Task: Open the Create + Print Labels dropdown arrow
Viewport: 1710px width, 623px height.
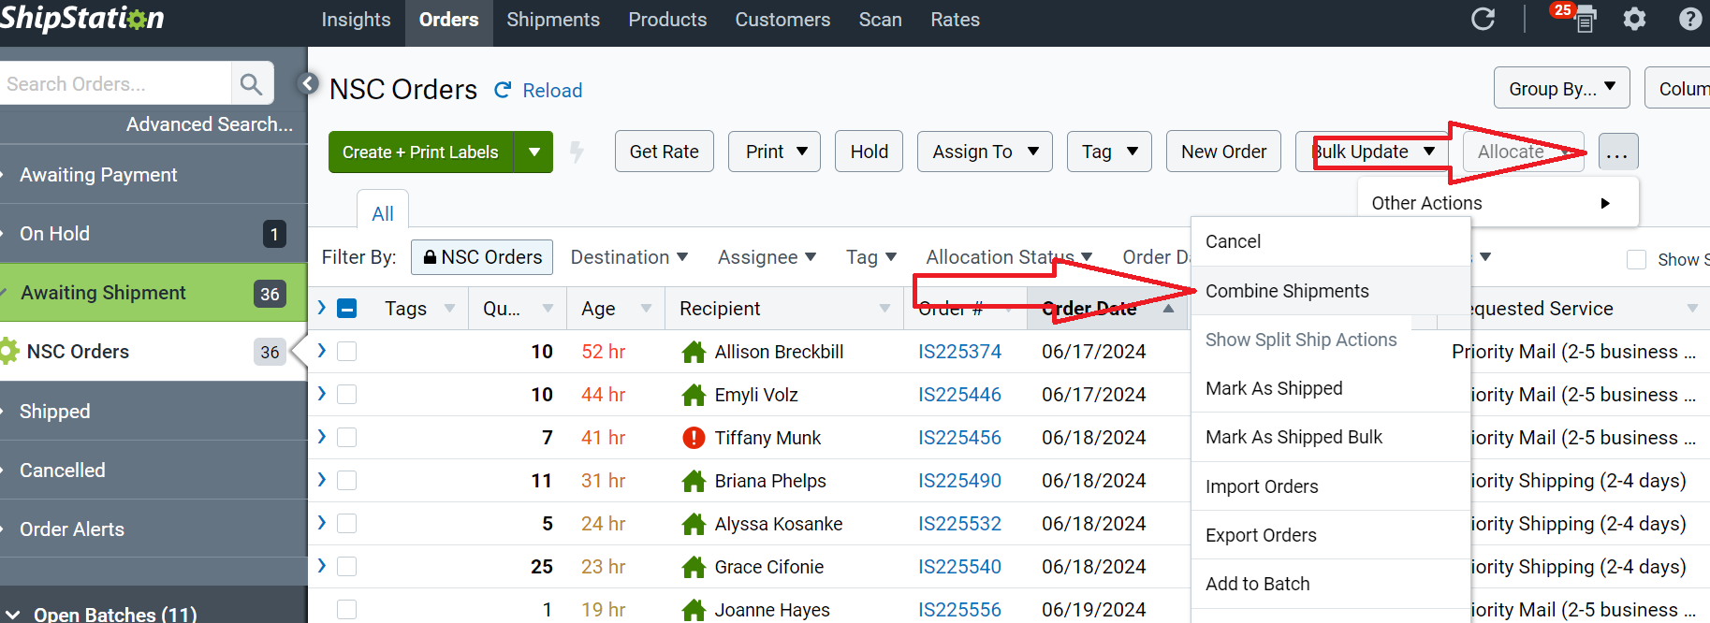Action: (x=533, y=152)
